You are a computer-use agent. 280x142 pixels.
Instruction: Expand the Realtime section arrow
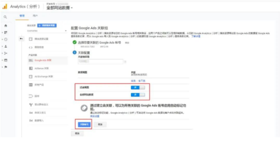click(x=2, y=40)
